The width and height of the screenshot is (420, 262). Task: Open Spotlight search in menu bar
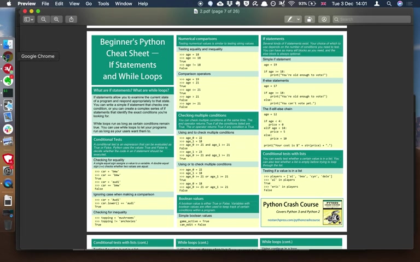(x=389, y=3)
